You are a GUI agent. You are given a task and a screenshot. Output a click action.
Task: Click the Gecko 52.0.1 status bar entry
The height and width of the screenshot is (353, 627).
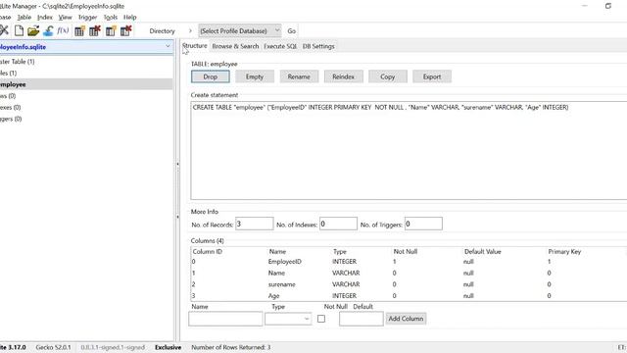point(53,347)
